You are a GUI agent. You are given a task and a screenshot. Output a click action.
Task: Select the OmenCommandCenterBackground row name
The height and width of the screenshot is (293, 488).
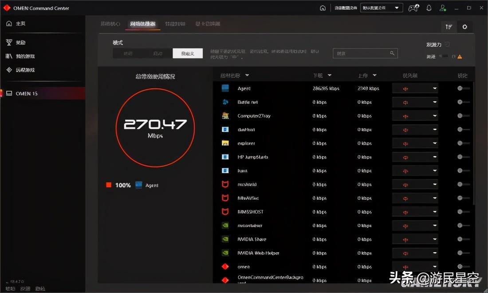(x=271, y=280)
